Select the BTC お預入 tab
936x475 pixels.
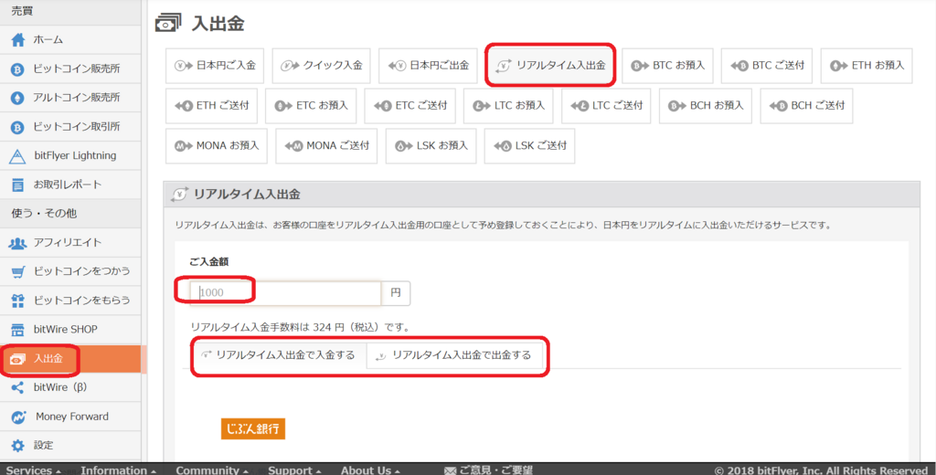pos(667,66)
